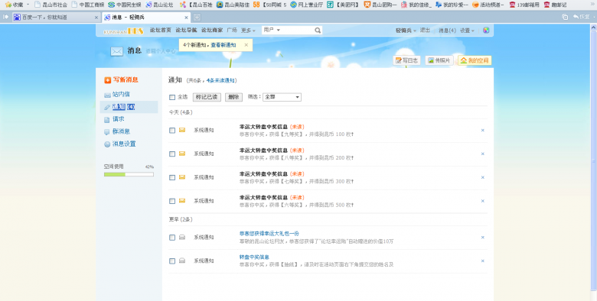This screenshot has height=301, width=597.
Task: Click the 空间使用 progress bar
Action: coord(129,174)
